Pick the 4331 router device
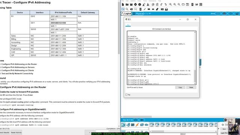The width and height of the screenshot is (240, 135). (152, 125)
